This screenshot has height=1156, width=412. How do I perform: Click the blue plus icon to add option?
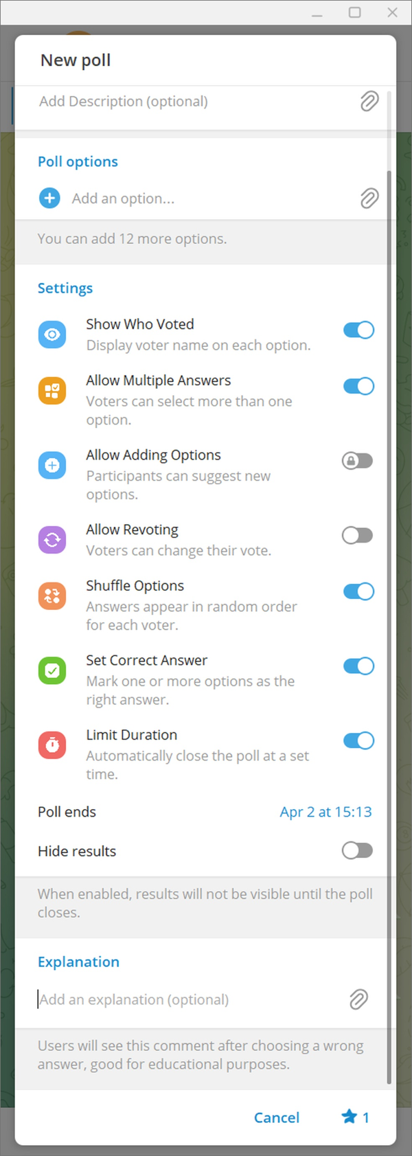point(49,199)
